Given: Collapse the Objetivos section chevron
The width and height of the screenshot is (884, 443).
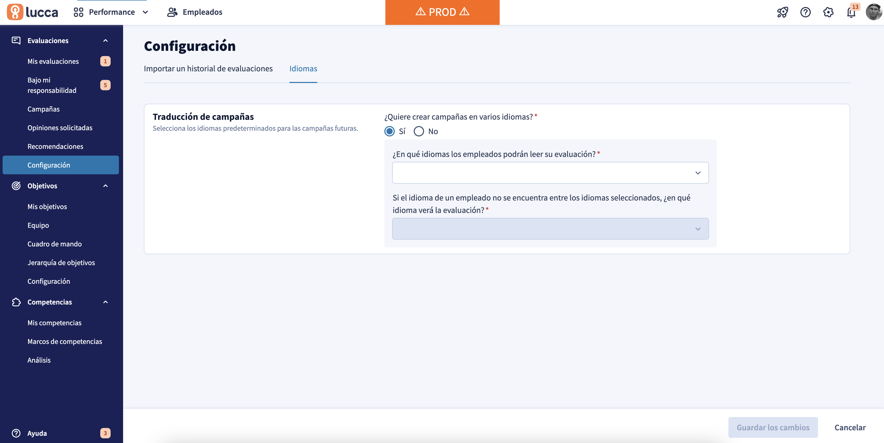Looking at the screenshot, I should pyautogui.click(x=106, y=186).
